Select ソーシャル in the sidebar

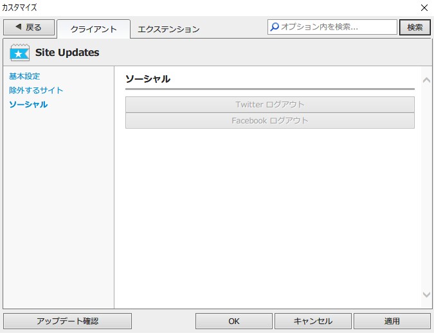coord(28,104)
